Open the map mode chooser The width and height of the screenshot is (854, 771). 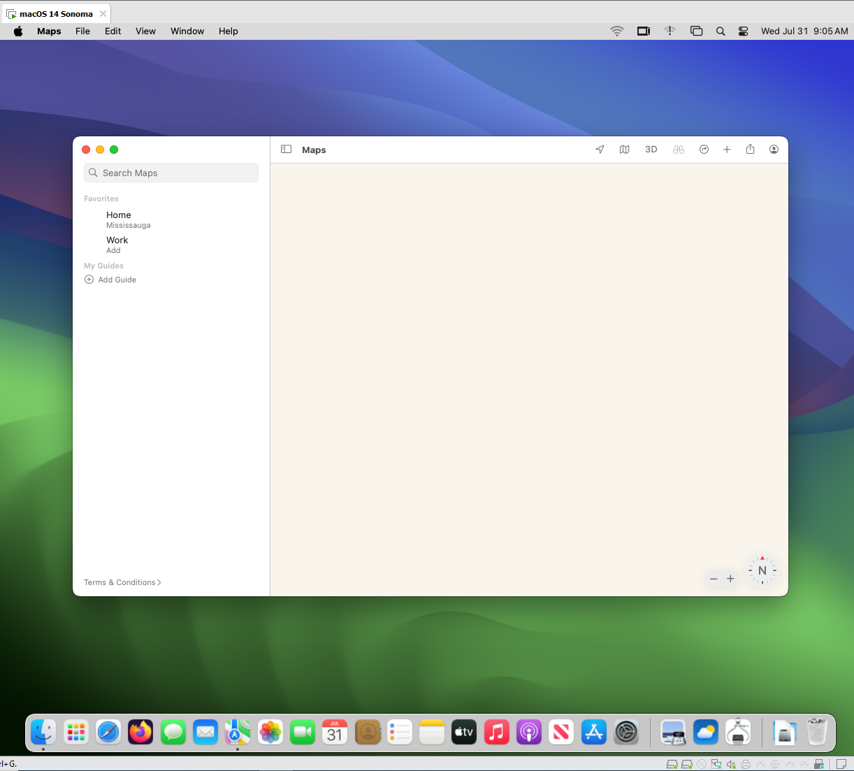[625, 150]
